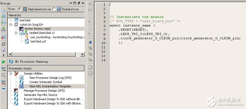Select View HDL Instantiation Template process
Screen dimensions: 246x109
click(x=50, y=86)
